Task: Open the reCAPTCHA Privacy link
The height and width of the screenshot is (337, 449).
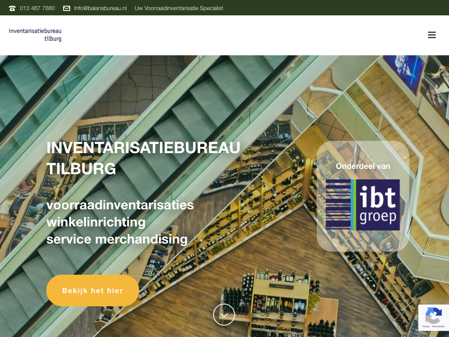Action: pyautogui.click(x=426, y=326)
